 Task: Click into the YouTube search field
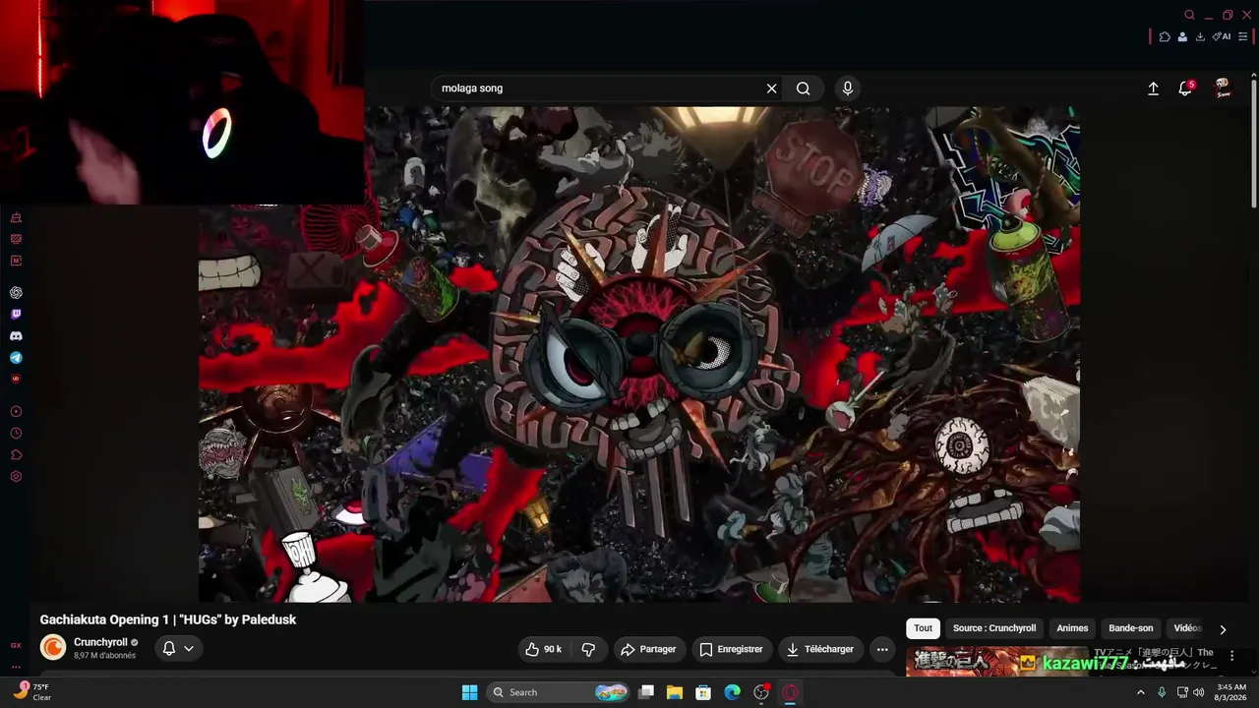(x=602, y=88)
